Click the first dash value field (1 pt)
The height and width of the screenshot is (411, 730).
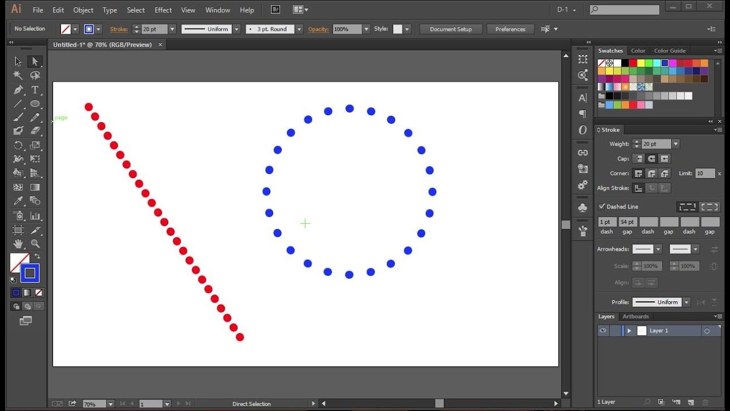(x=607, y=222)
